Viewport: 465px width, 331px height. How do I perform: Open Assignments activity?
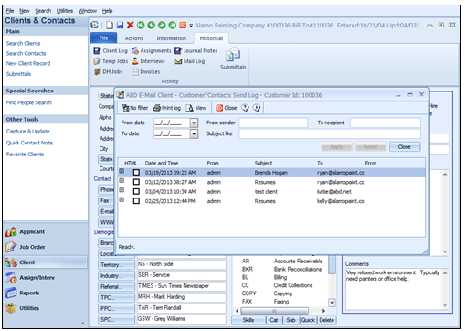point(152,50)
